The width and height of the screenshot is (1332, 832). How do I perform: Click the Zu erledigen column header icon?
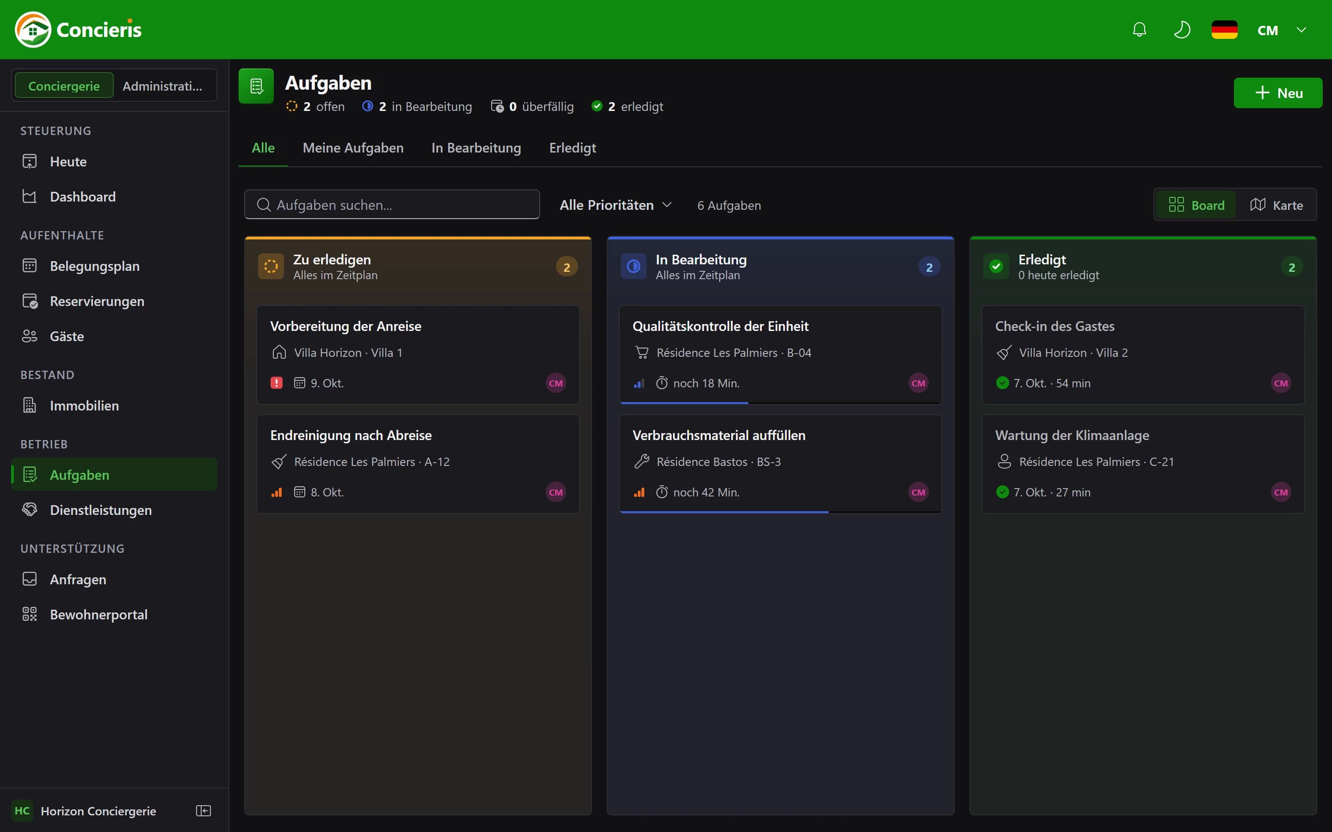(271, 266)
